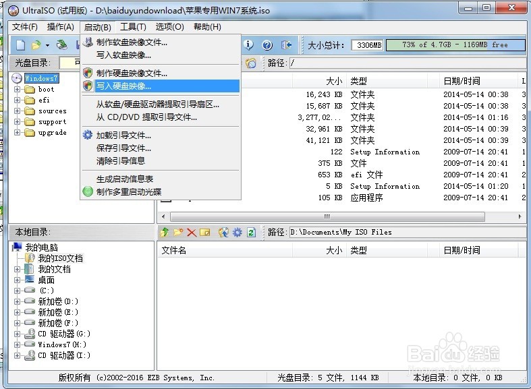Click the UltraISO title bar app icon
This screenshot has height=389, width=531.
[x=13, y=11]
